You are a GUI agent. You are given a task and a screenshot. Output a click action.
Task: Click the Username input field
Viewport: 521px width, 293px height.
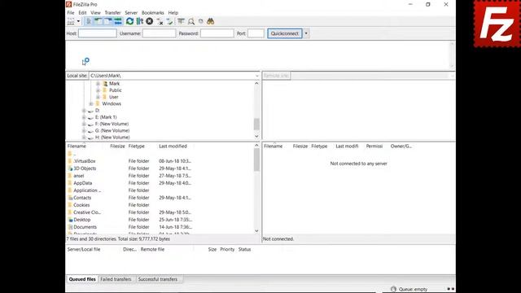(x=160, y=33)
